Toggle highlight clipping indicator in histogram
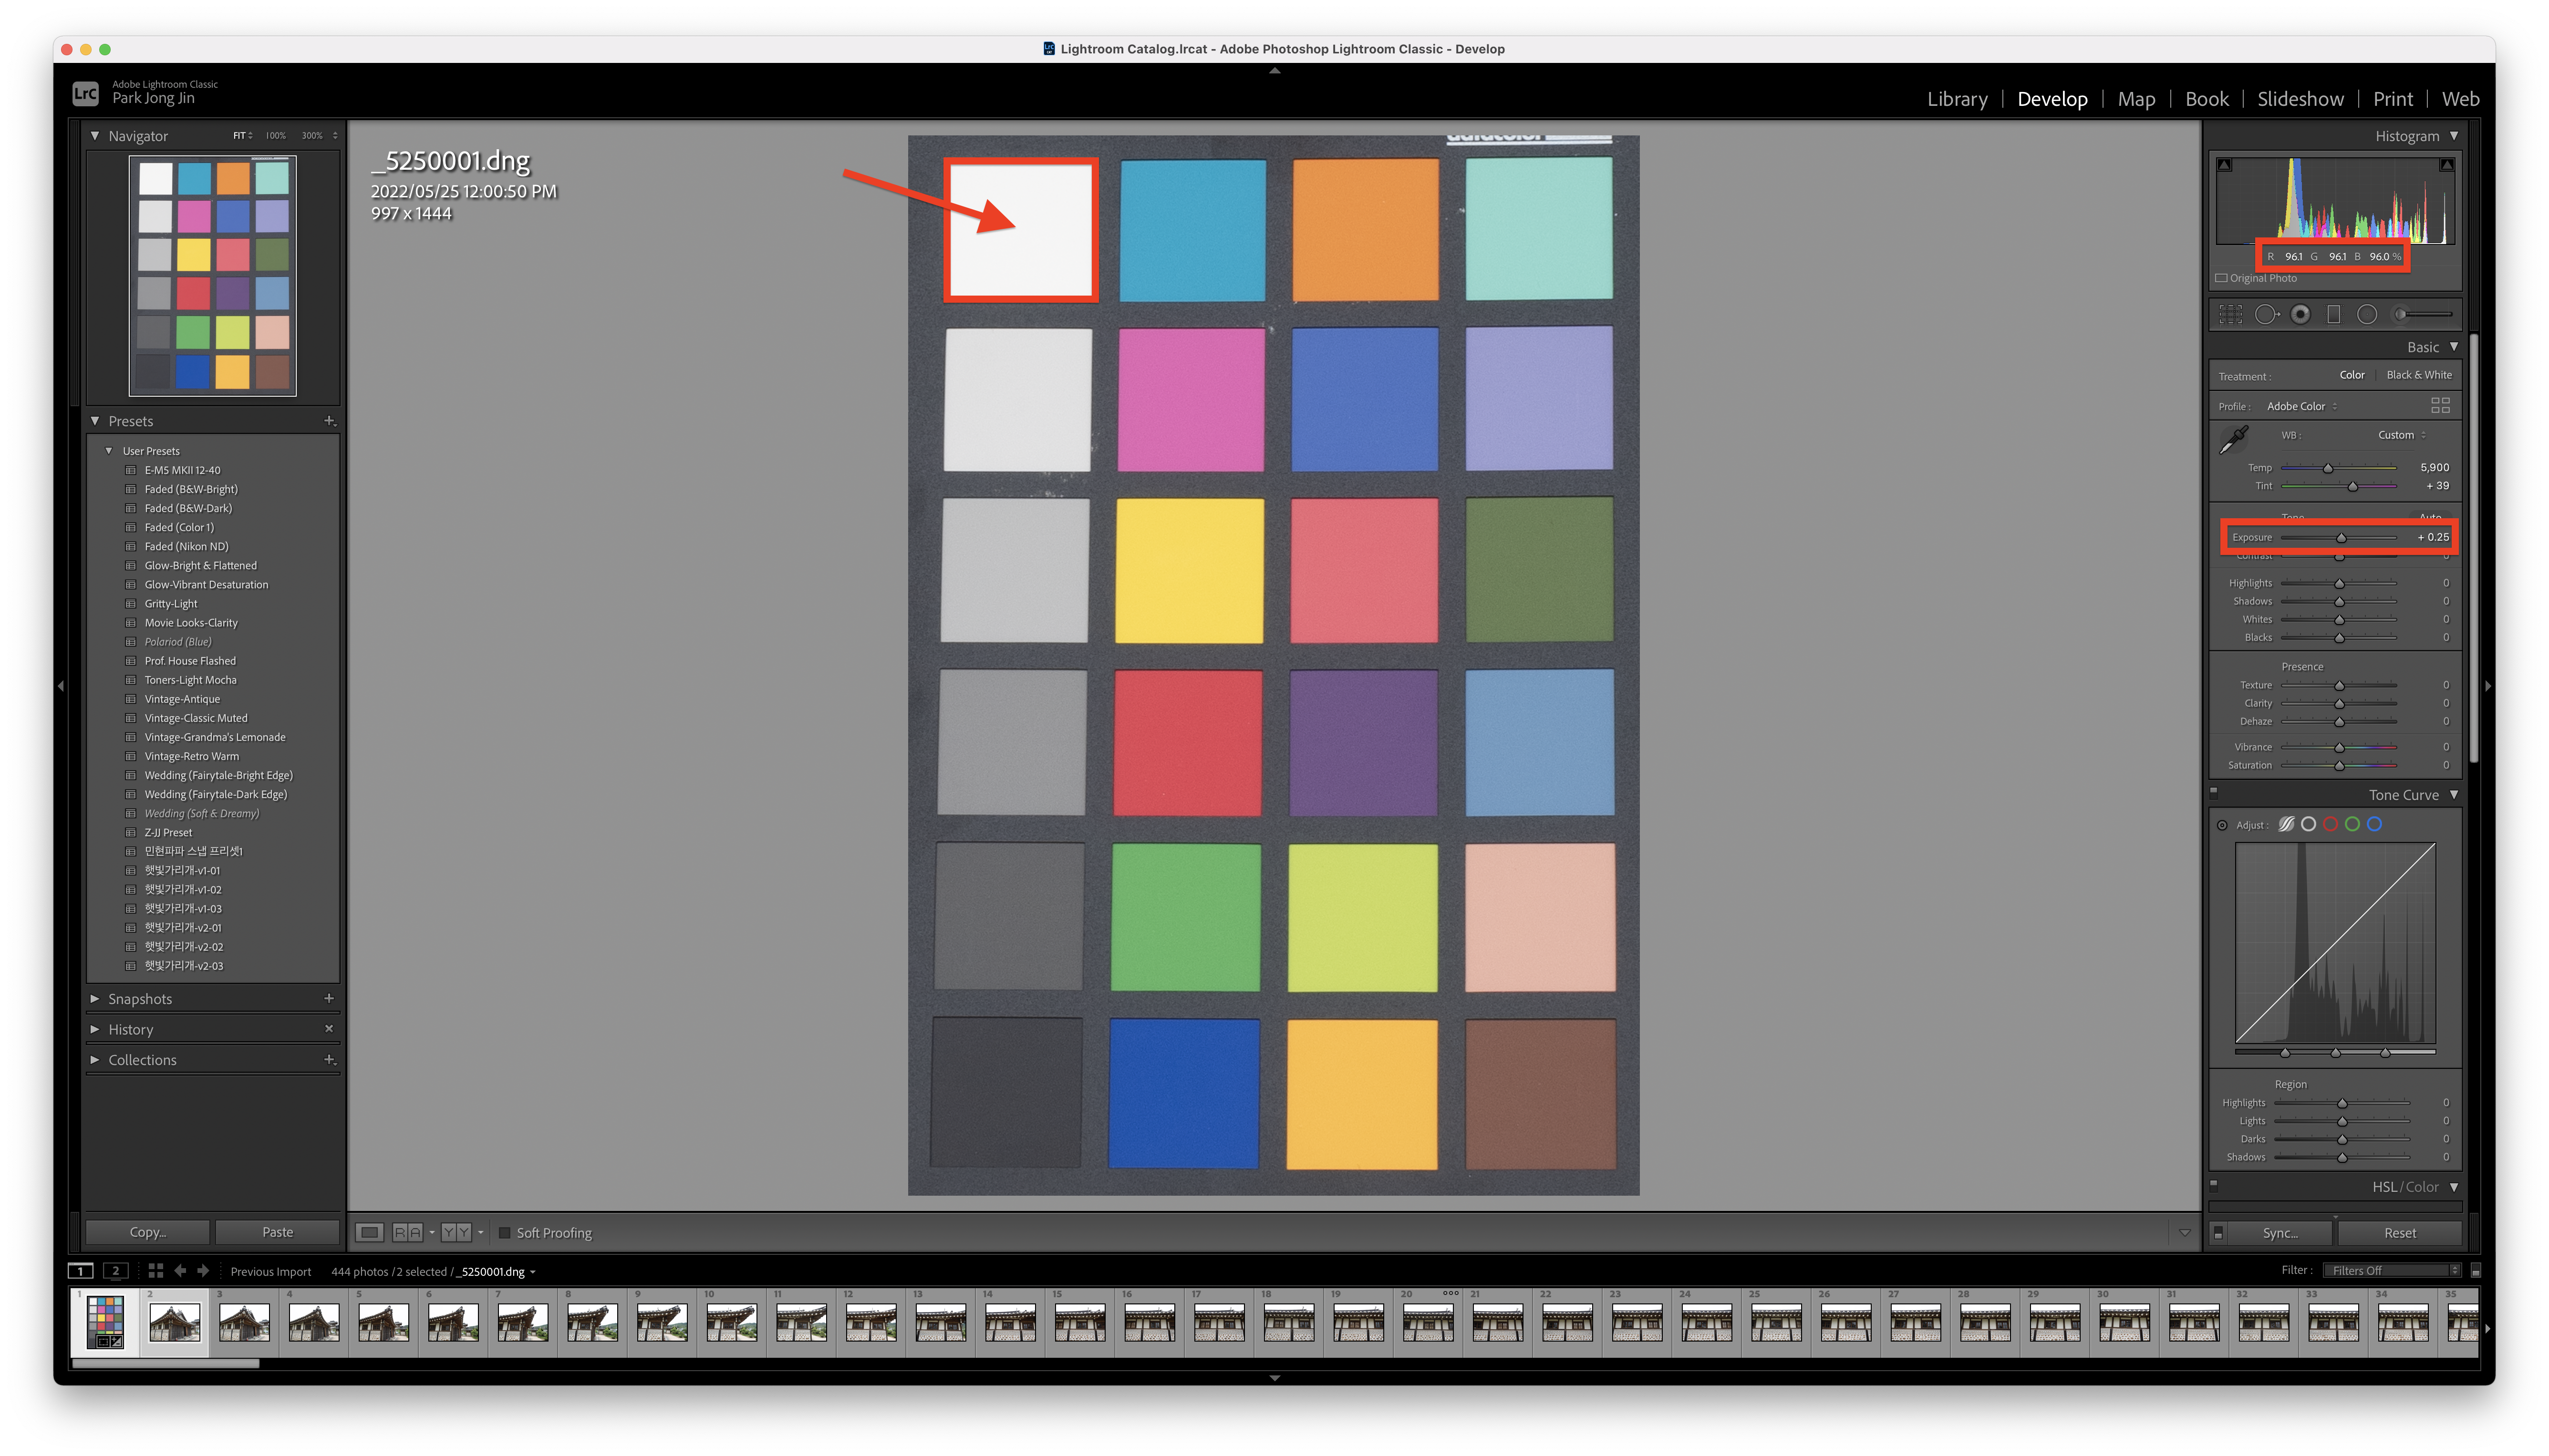The width and height of the screenshot is (2549, 1456). click(x=2446, y=165)
